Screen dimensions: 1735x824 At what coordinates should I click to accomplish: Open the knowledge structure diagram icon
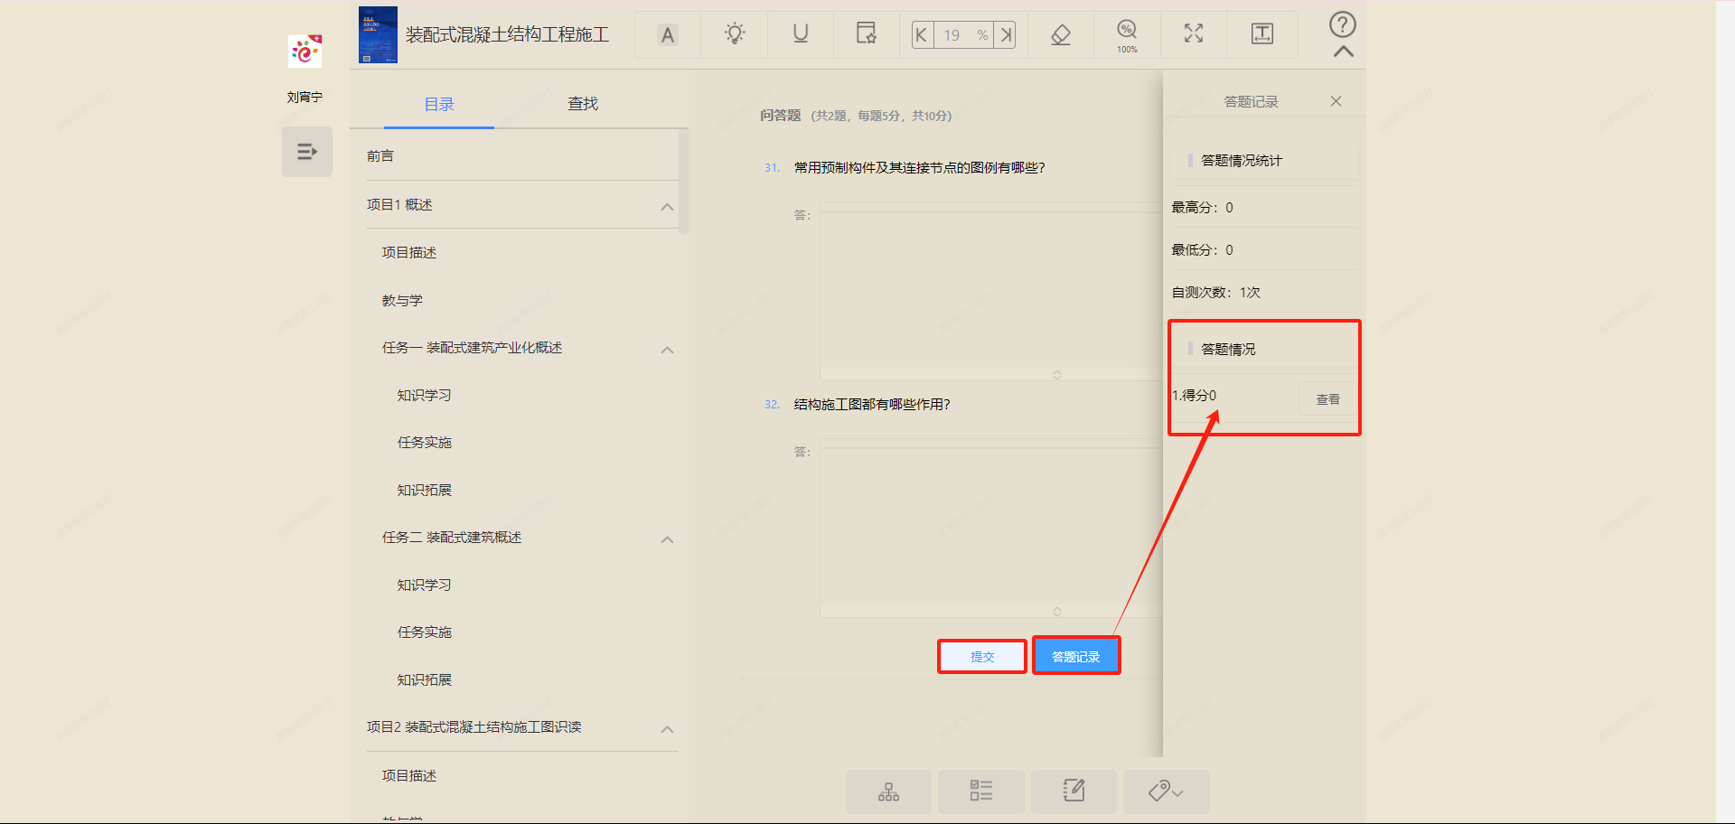click(x=888, y=792)
